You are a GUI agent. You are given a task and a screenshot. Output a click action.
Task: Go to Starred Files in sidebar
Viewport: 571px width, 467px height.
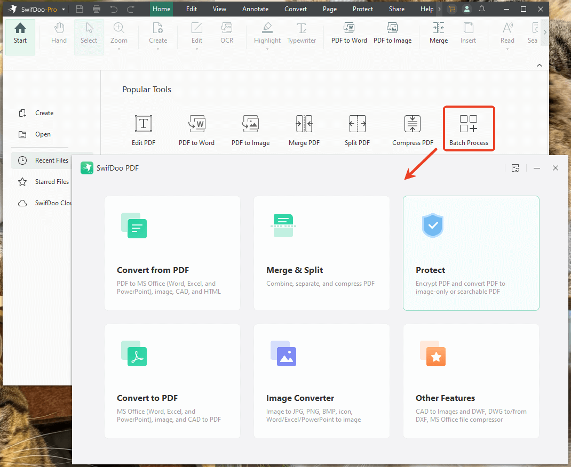(52, 182)
